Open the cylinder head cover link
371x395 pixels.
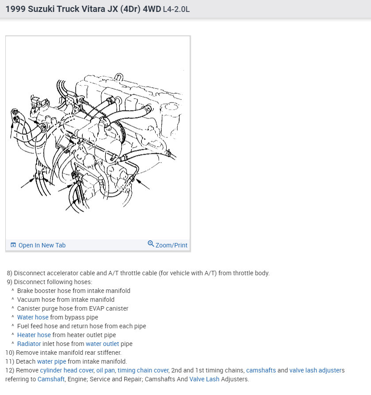[x=67, y=370]
